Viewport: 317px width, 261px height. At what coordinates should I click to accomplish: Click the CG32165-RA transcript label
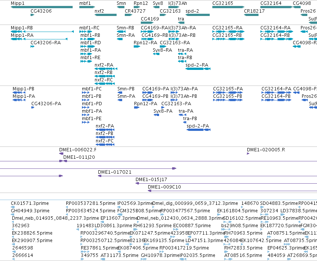point(227,28)
